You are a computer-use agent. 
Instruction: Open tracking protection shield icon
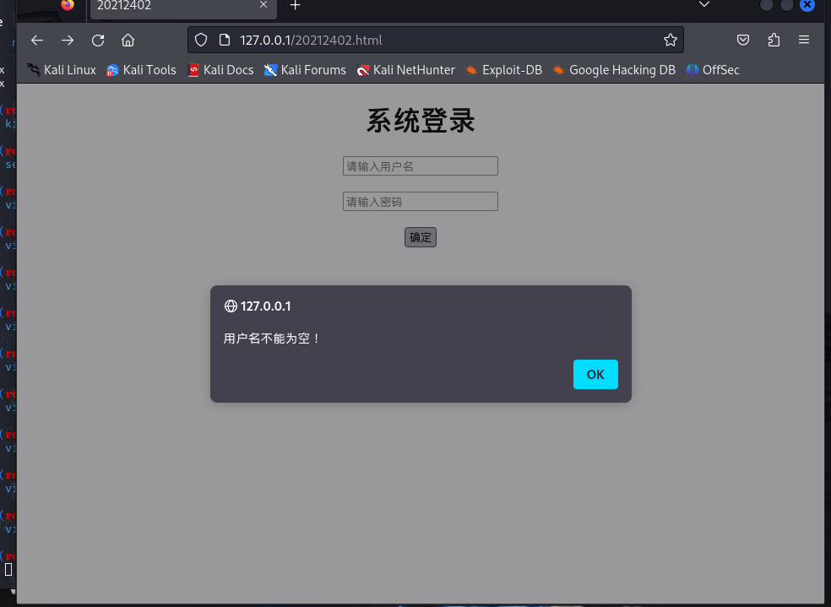coord(201,41)
